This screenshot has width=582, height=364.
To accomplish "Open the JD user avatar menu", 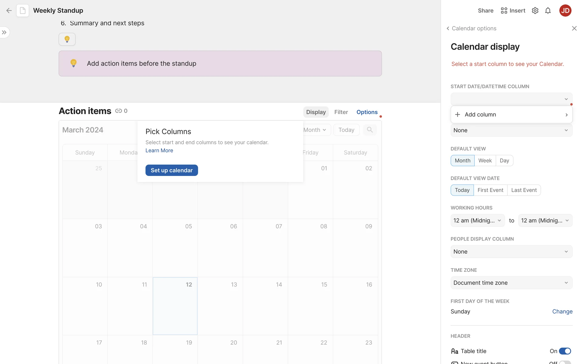I will coord(565,11).
